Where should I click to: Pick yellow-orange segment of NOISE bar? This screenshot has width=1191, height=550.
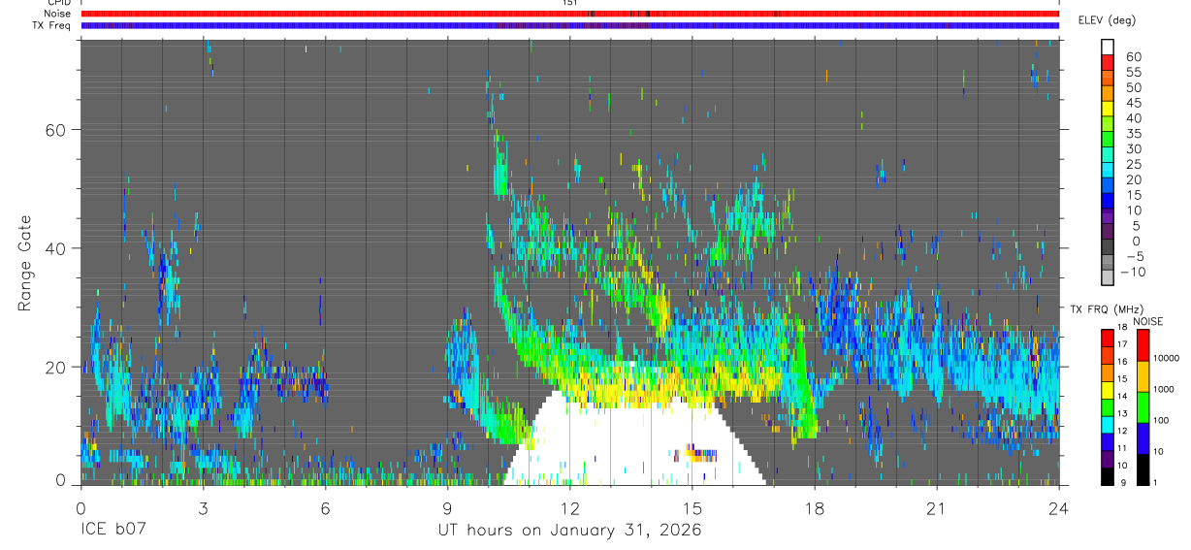(x=1143, y=376)
